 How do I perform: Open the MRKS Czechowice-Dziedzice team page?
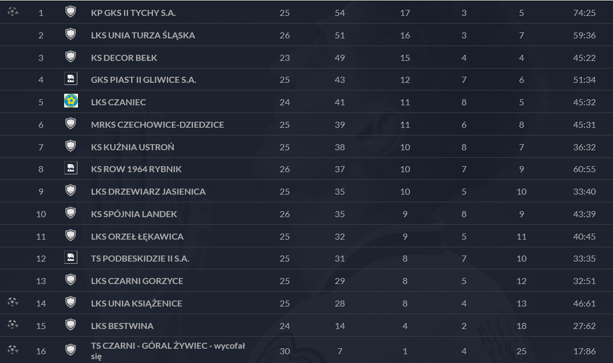click(x=157, y=124)
